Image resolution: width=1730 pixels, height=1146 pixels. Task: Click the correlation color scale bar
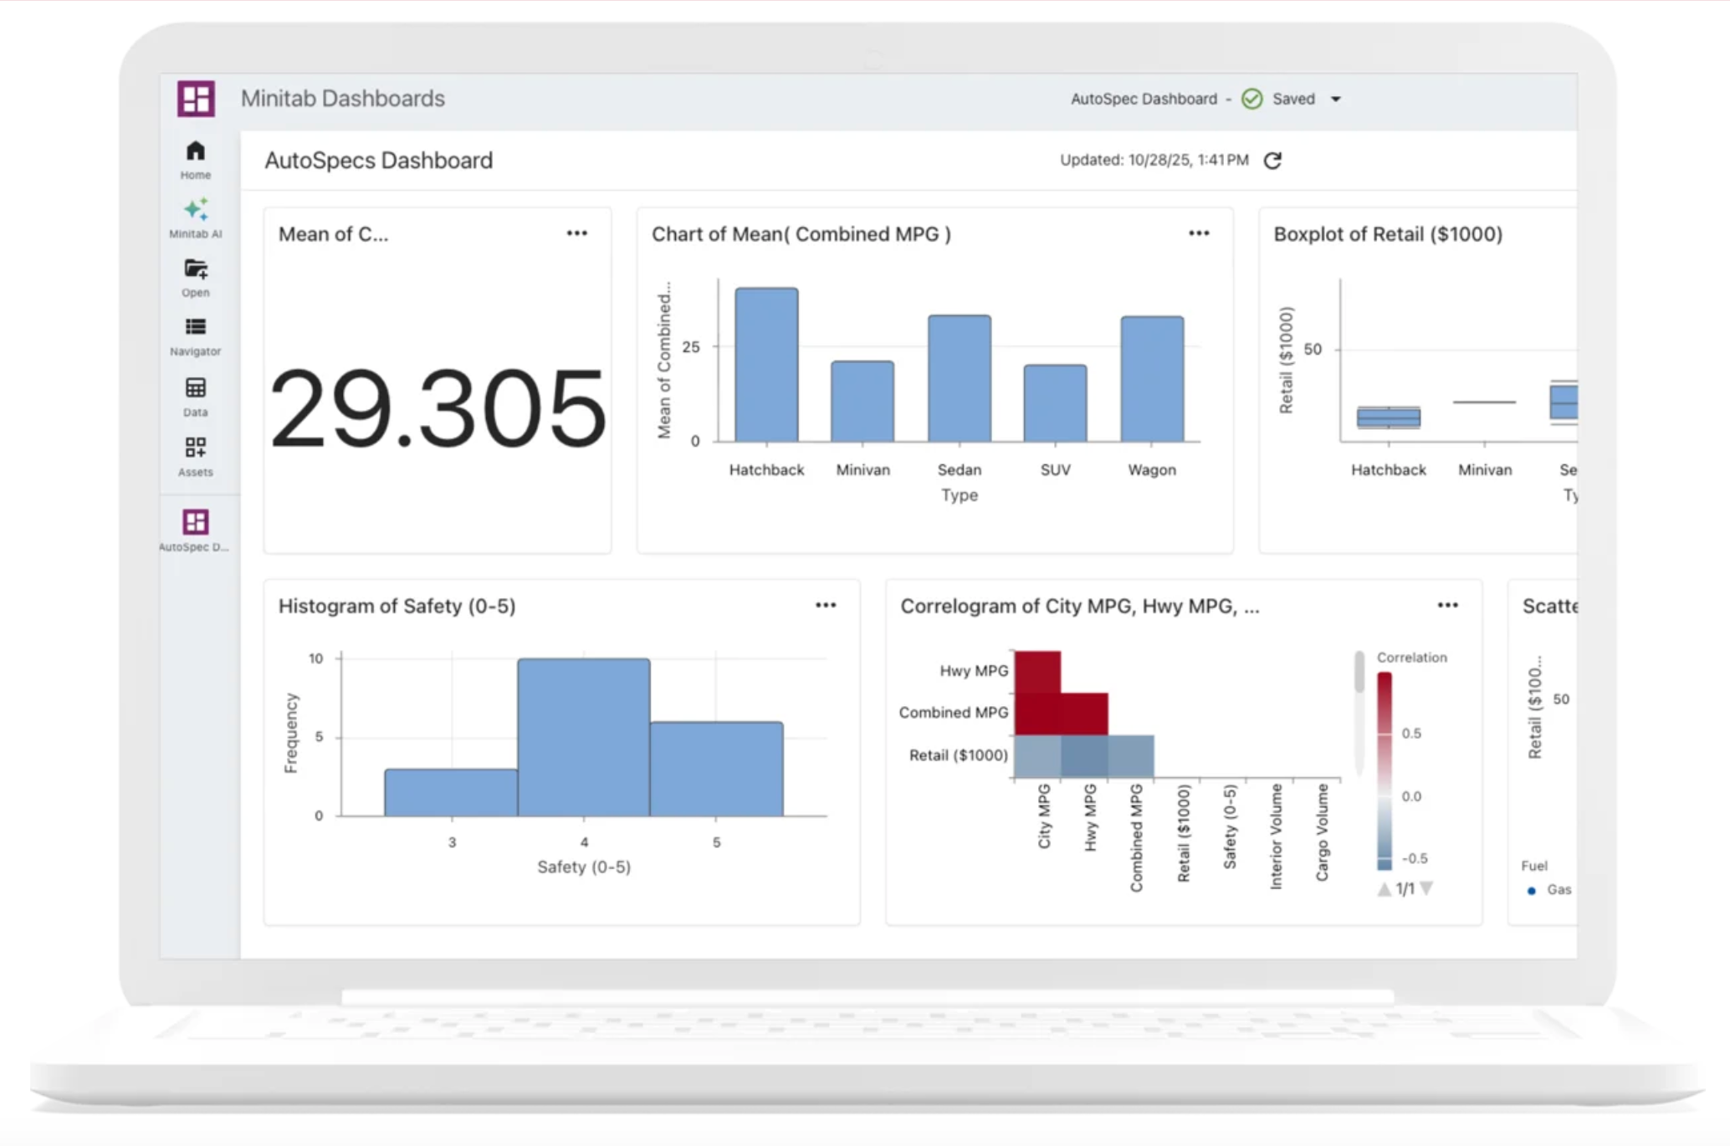1385,770
